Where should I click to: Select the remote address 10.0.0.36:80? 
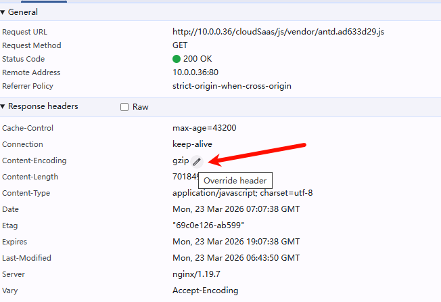point(195,72)
